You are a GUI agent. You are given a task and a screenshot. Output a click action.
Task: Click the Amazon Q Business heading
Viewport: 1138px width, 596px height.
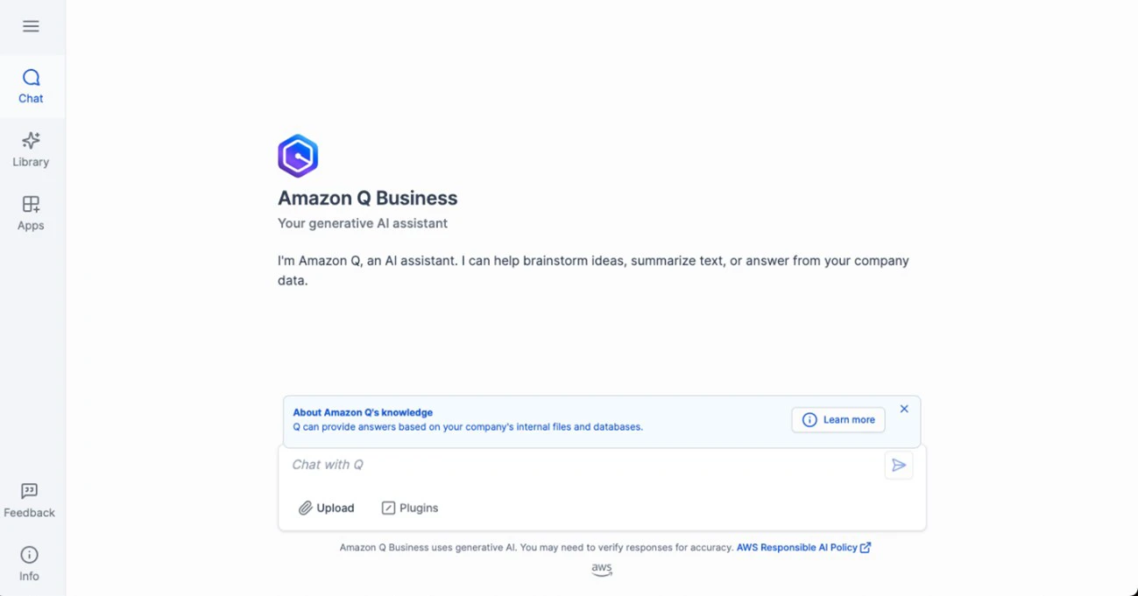point(367,198)
